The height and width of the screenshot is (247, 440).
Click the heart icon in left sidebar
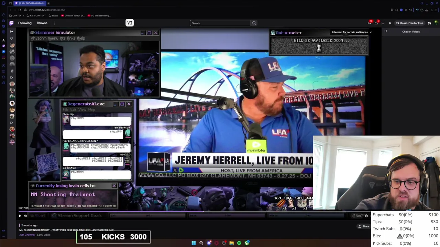point(11,39)
